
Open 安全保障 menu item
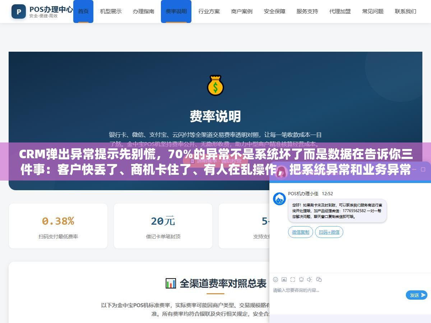(274, 11)
